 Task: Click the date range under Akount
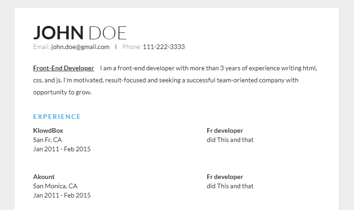[x=62, y=195]
